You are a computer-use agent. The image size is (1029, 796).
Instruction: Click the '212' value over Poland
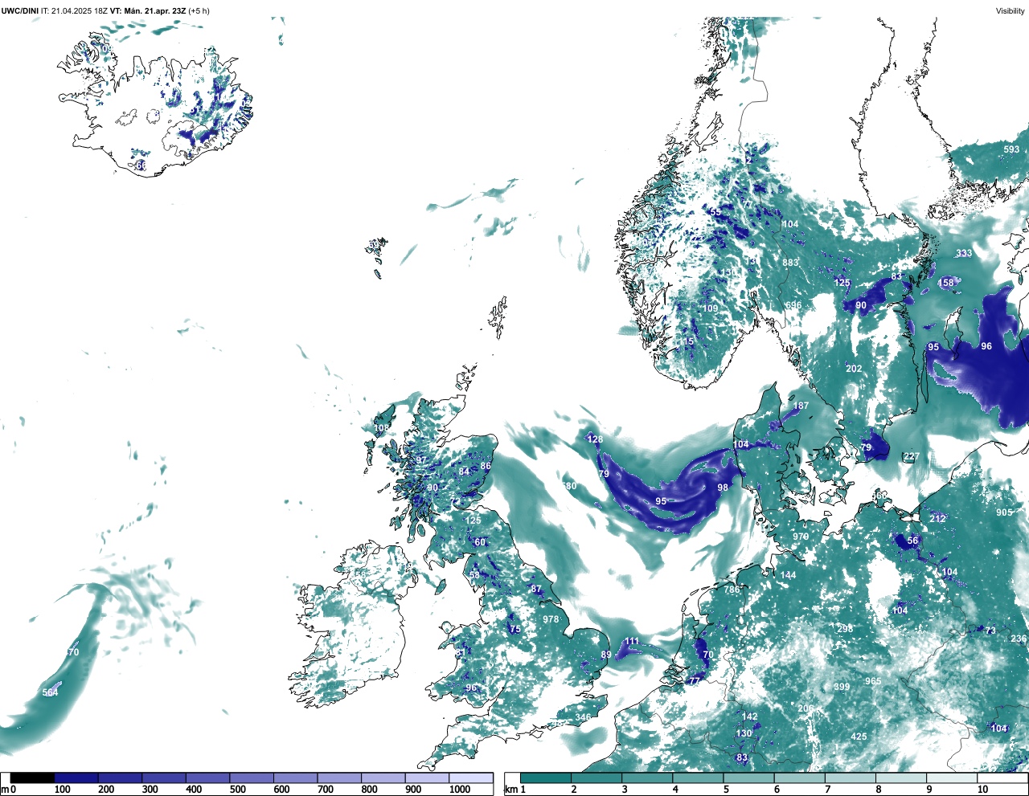[x=937, y=519]
